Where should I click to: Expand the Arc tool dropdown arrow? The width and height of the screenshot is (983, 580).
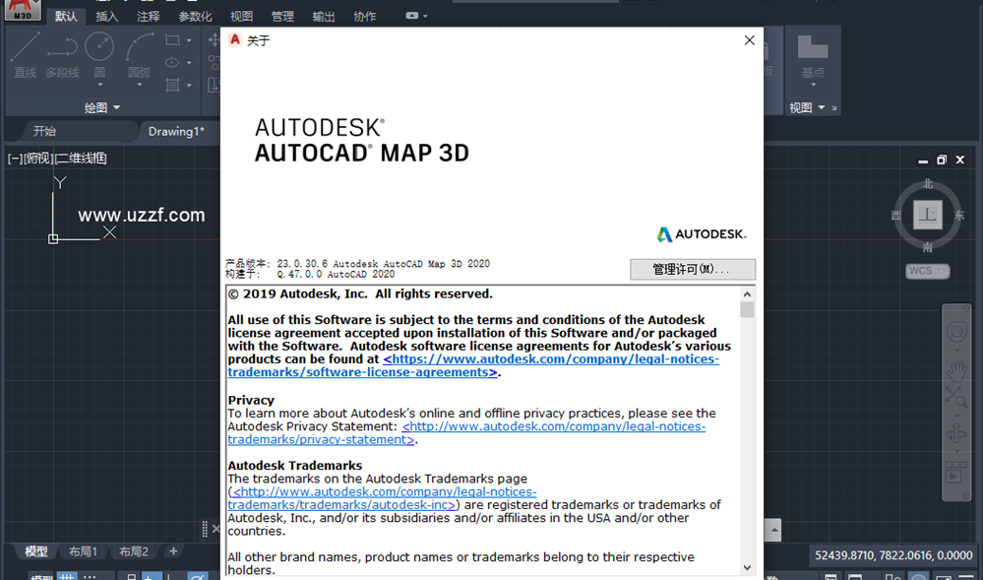coord(139,84)
